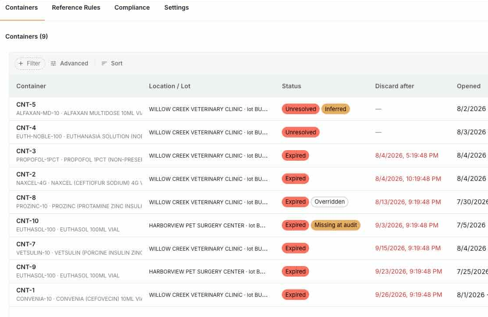This screenshot has height=317, width=488.
Task: Click the Expired badge on CNT-8
Action: pyautogui.click(x=295, y=202)
